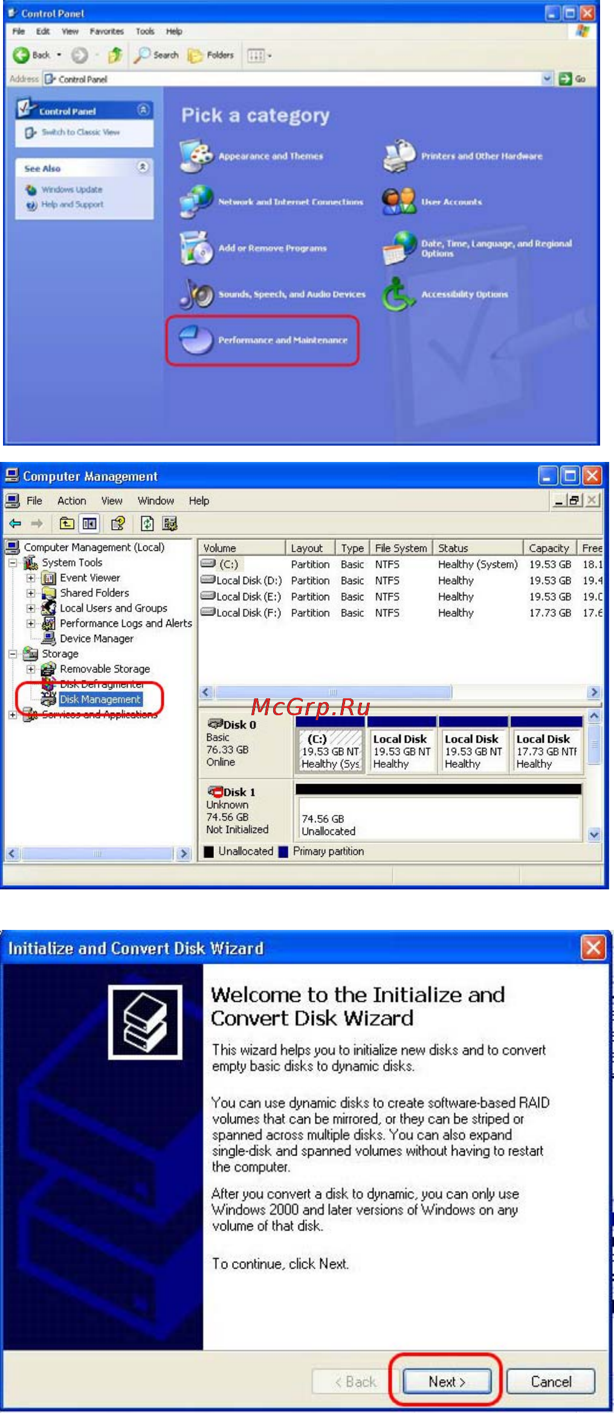Click Folders in Control Panel toolbar
The height and width of the screenshot is (1413, 614).
click(x=211, y=55)
